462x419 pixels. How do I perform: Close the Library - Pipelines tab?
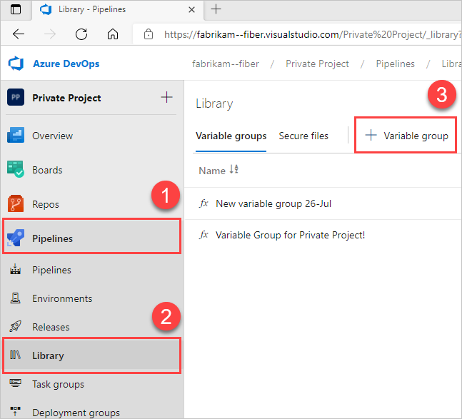point(191,10)
